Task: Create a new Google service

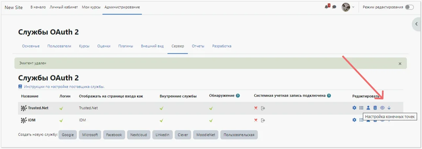Action: point(68,135)
